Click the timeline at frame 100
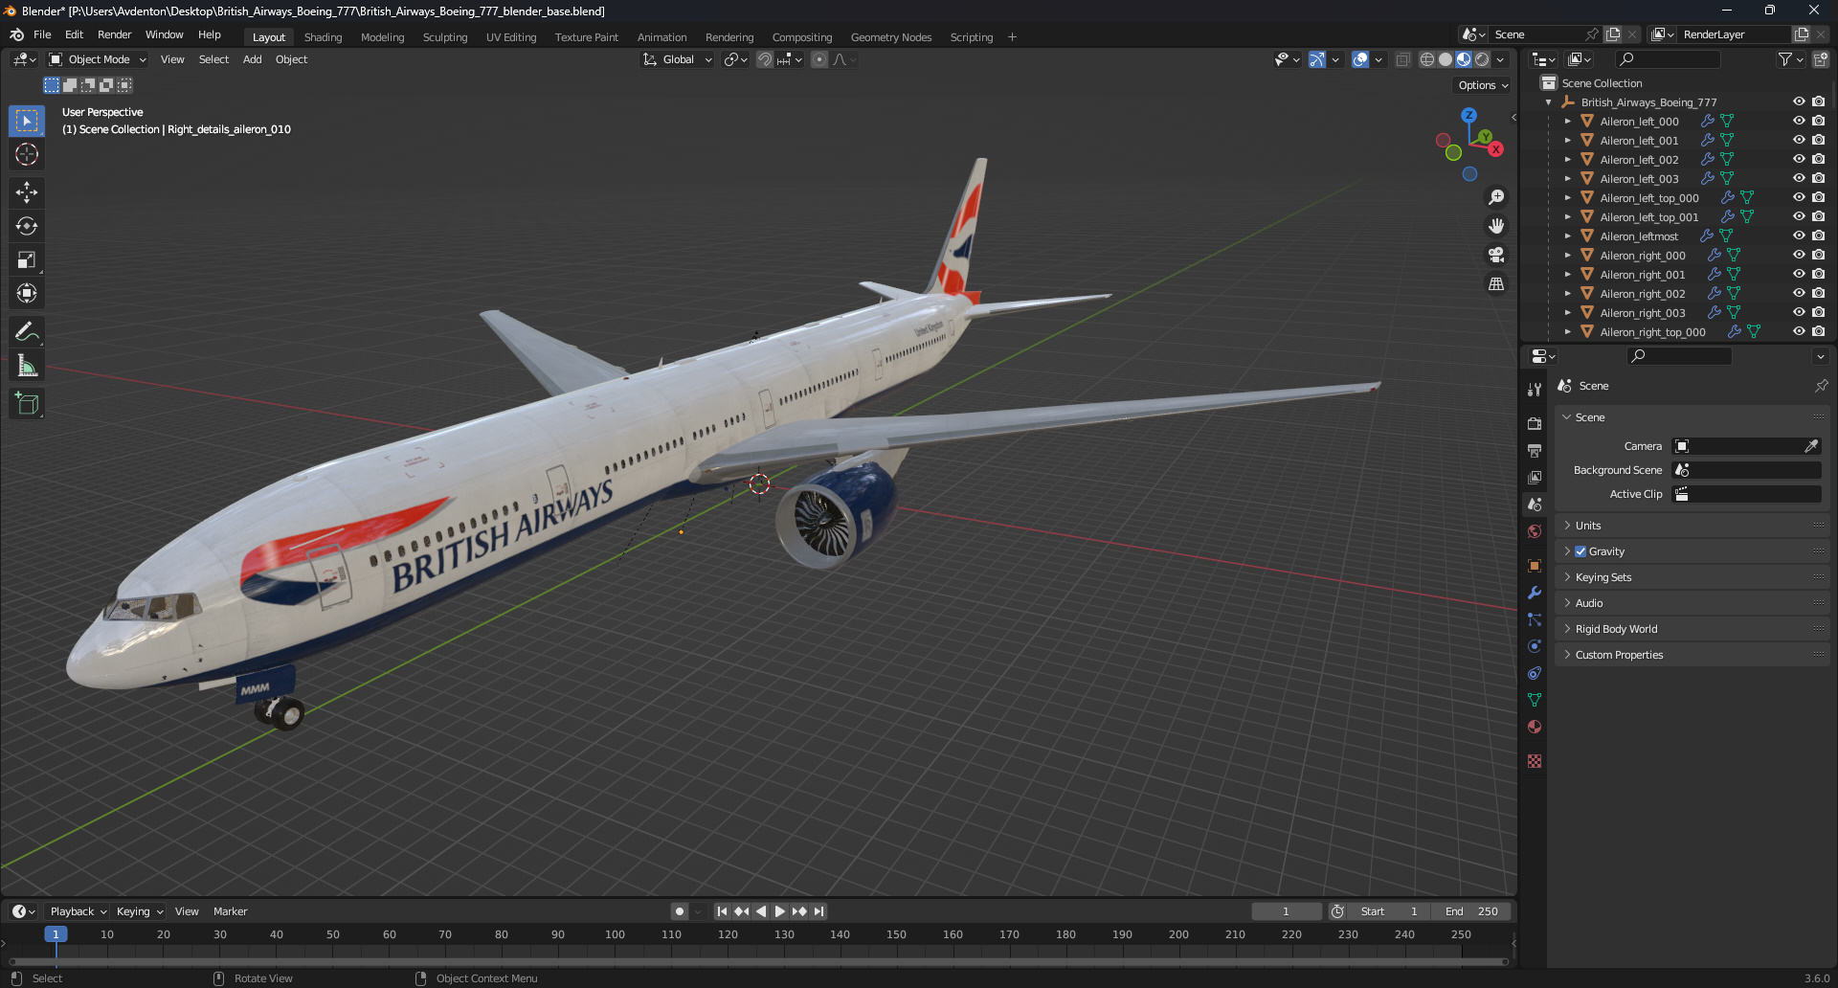This screenshot has width=1838, height=988. (615, 934)
